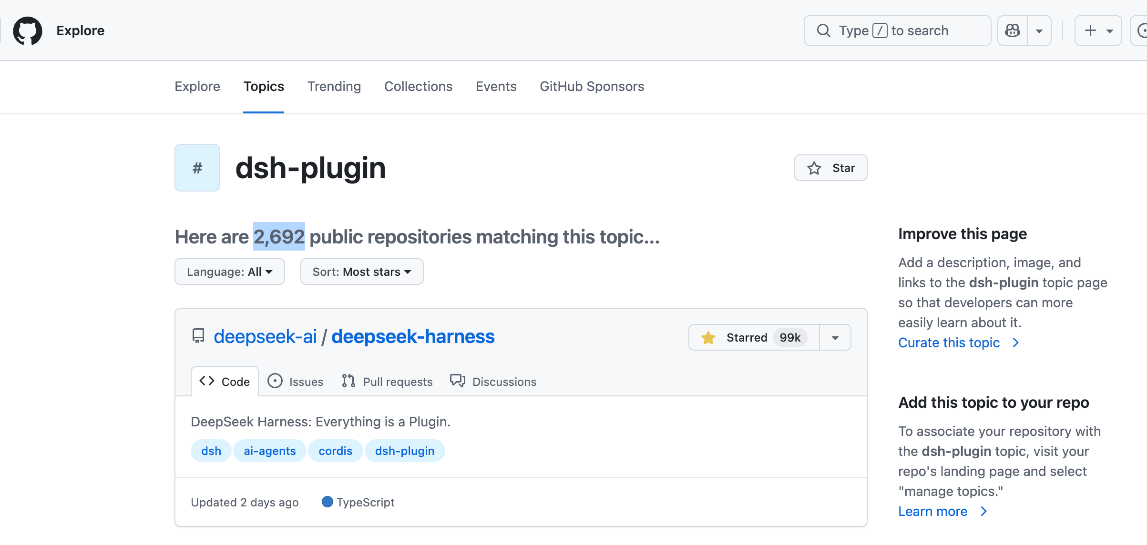The height and width of the screenshot is (545, 1147).
Task: Go to the Explore nav tab
Action: pyautogui.click(x=197, y=86)
